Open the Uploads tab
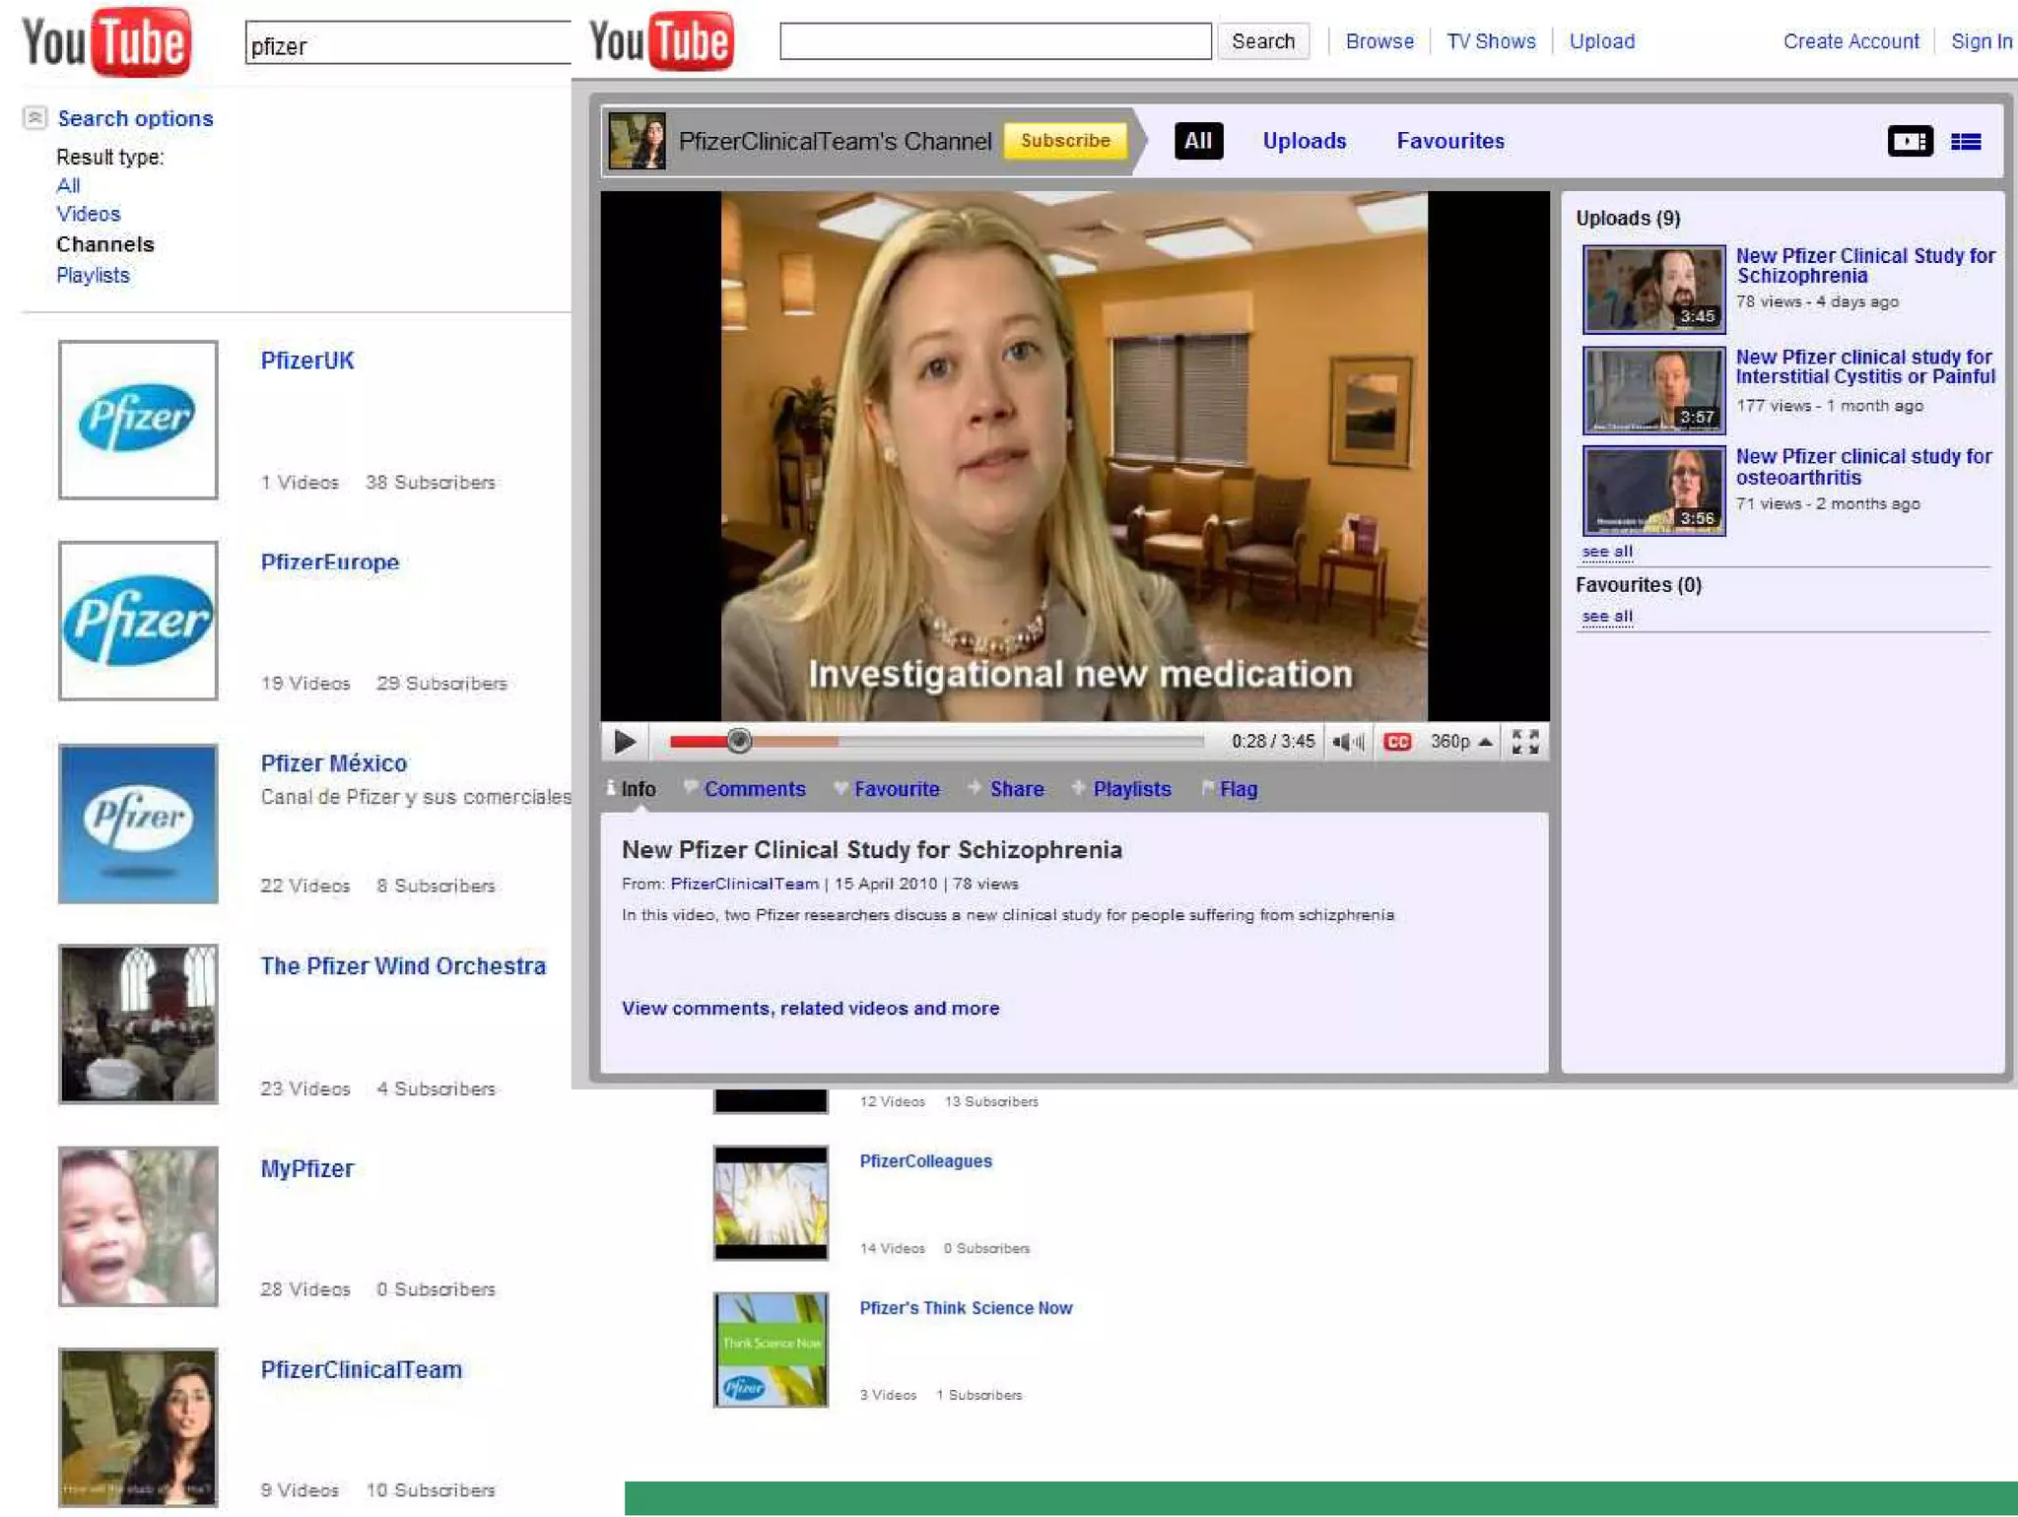 coord(1304,141)
